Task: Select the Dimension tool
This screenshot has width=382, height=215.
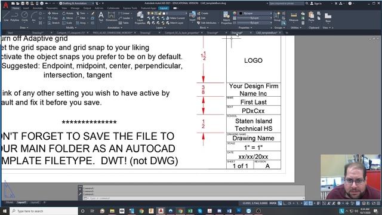Action: click(x=112, y=17)
